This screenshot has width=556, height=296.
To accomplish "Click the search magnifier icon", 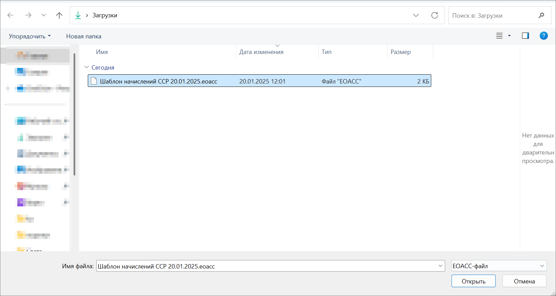I will [x=541, y=15].
